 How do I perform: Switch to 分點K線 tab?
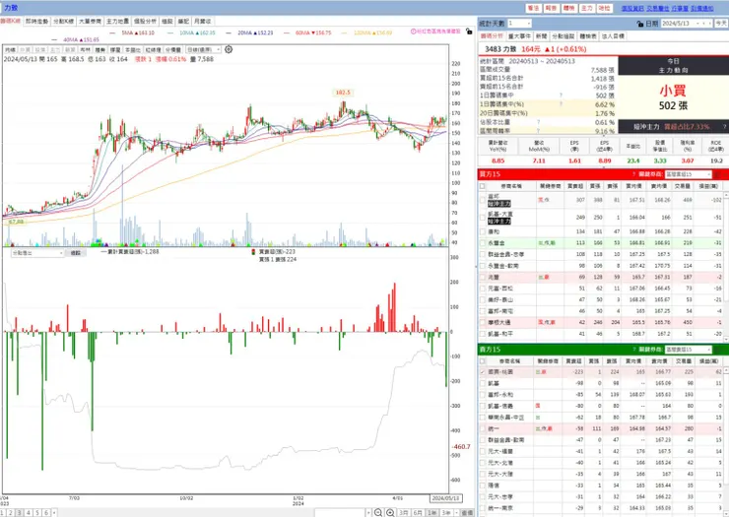(63, 22)
